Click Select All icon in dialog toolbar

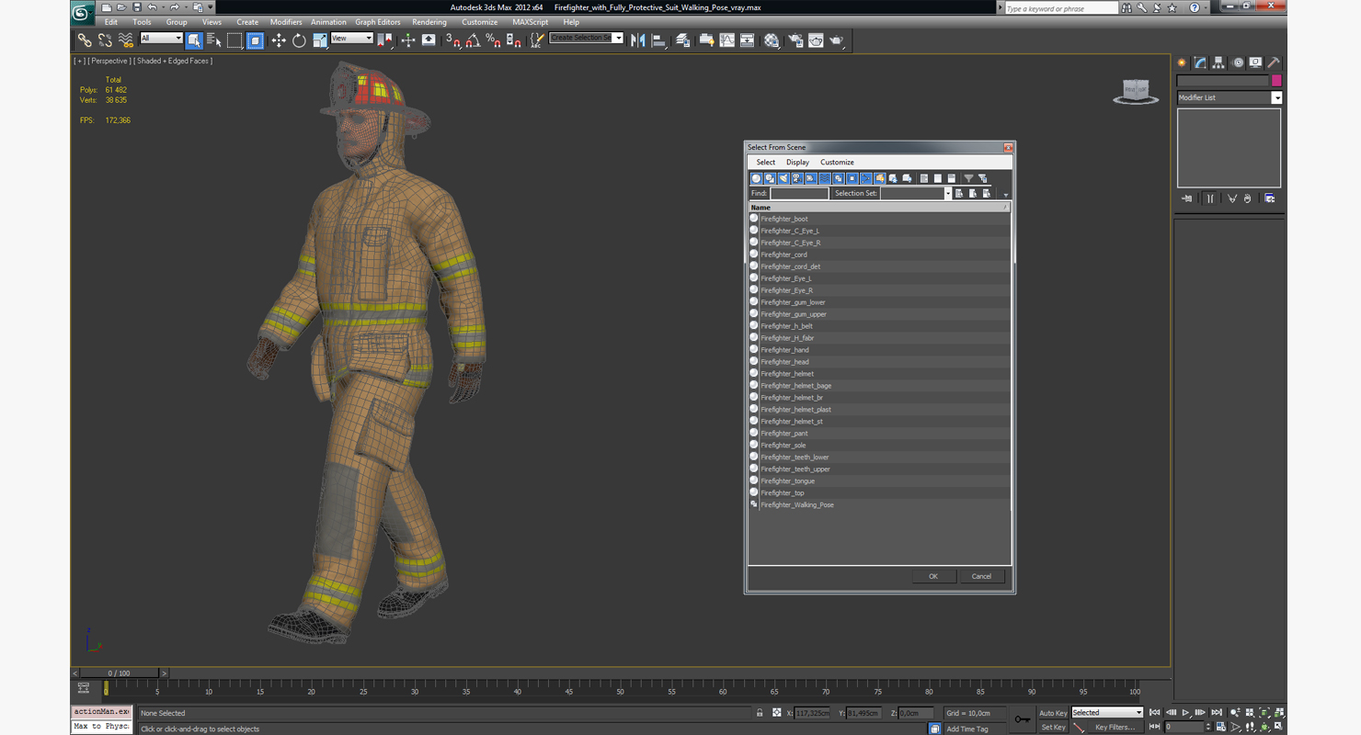point(923,178)
